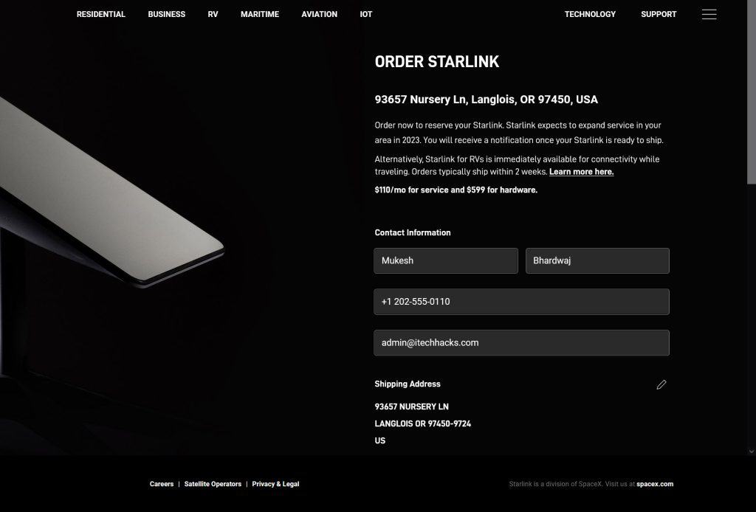Open the Residential menu item
The height and width of the screenshot is (512, 756).
101,14
